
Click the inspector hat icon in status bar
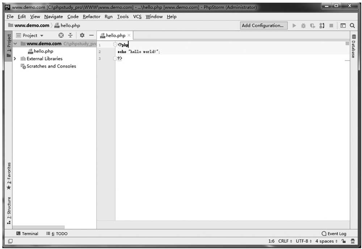pos(353,241)
